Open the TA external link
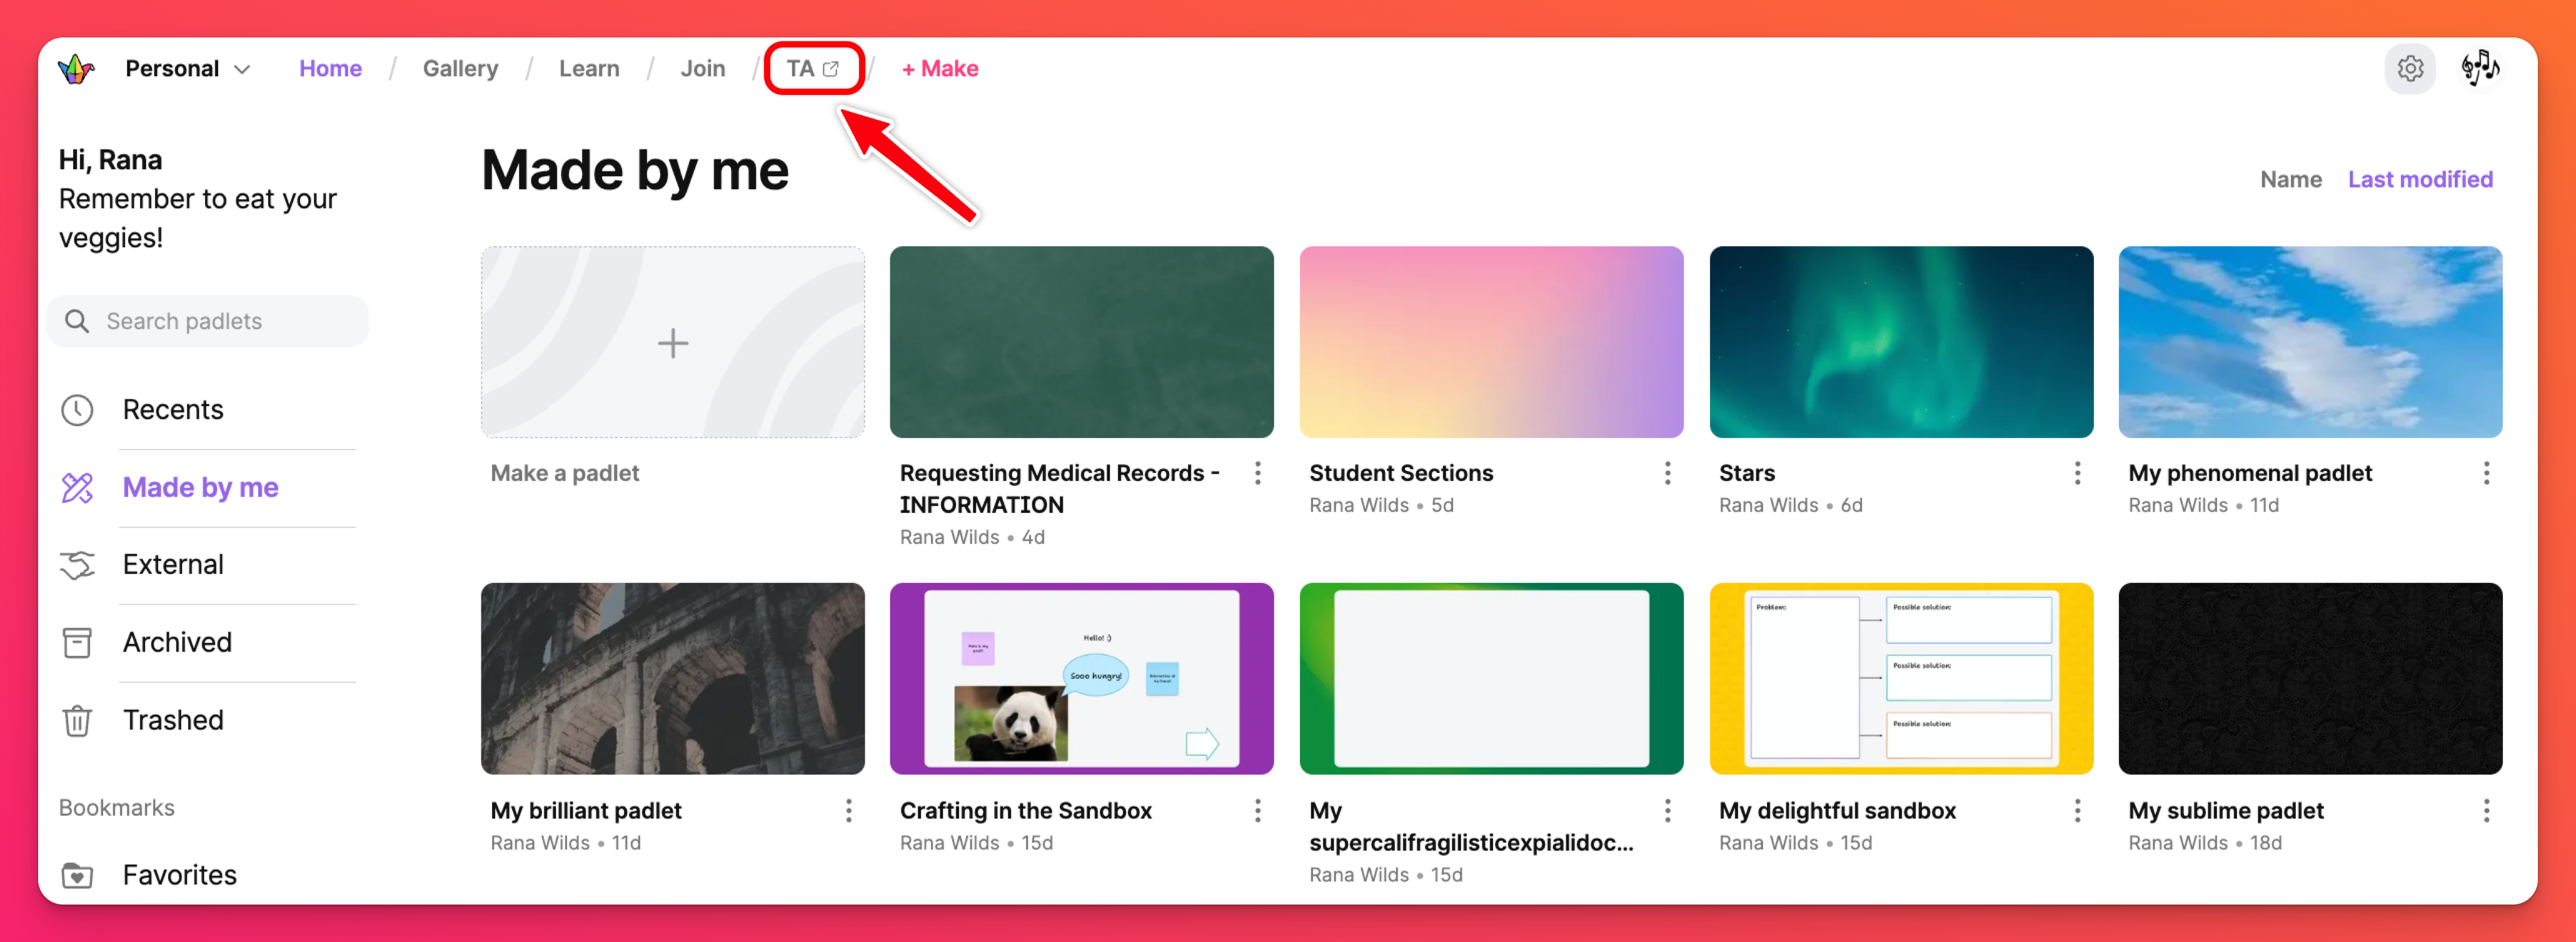This screenshot has width=2576, height=942. tap(812, 69)
